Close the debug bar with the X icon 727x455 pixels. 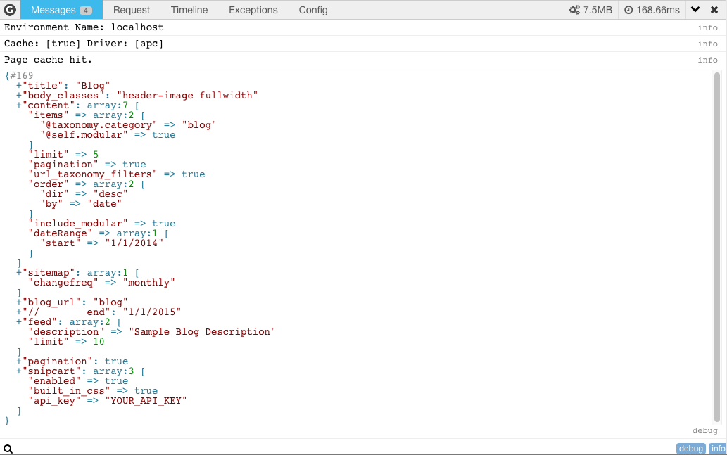pyautogui.click(x=714, y=10)
